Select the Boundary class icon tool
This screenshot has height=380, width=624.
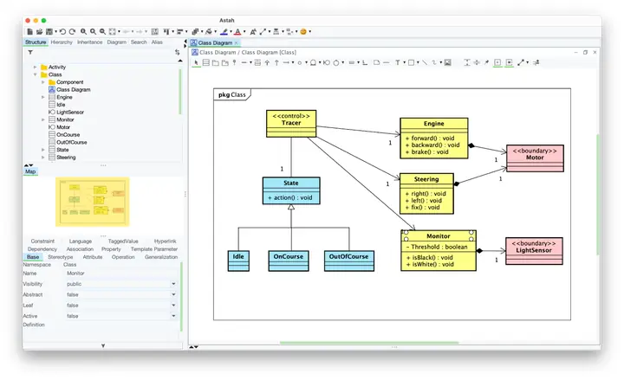[x=327, y=62]
